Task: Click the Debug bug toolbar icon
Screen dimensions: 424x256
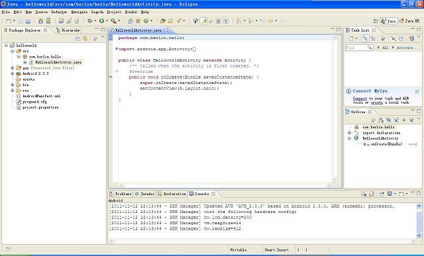Action: point(90,21)
